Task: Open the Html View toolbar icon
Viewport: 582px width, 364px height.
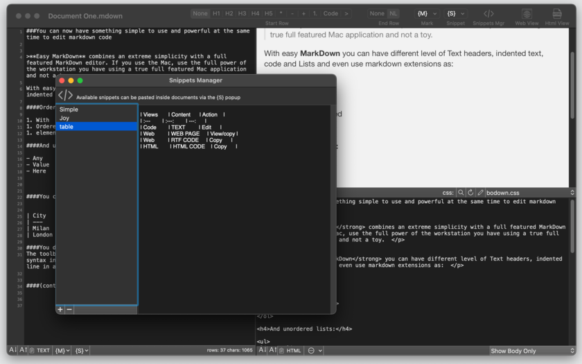Action: click(557, 14)
